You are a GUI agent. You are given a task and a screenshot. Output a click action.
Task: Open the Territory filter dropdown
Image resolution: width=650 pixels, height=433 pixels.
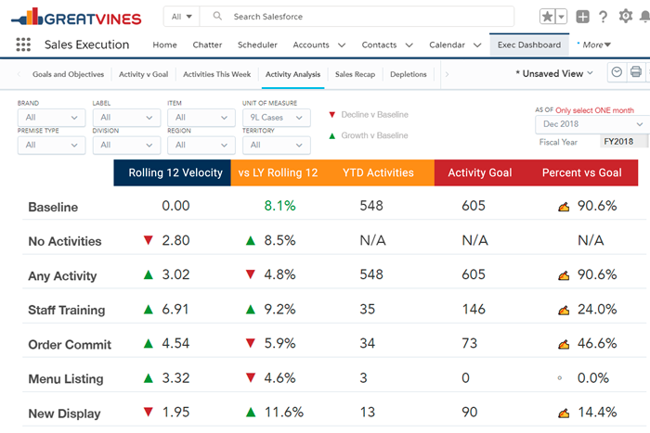pyautogui.click(x=276, y=145)
